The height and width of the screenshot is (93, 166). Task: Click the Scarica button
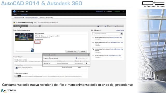[x=83, y=51]
